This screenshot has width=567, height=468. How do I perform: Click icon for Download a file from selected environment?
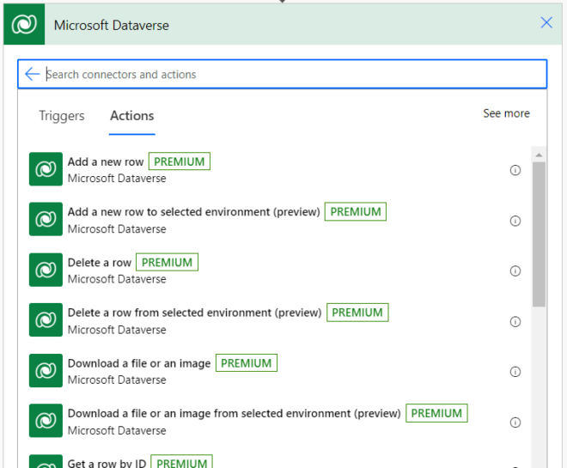(x=46, y=421)
